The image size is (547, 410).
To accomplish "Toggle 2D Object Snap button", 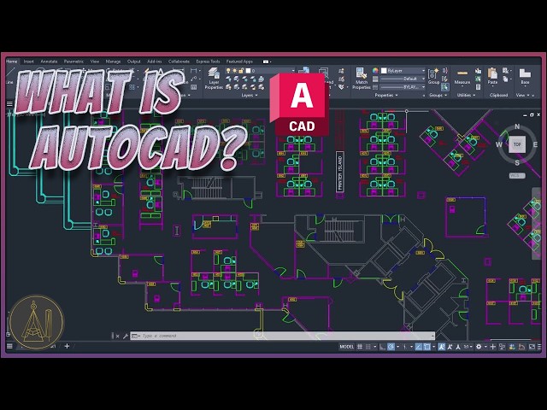I will click(x=426, y=347).
